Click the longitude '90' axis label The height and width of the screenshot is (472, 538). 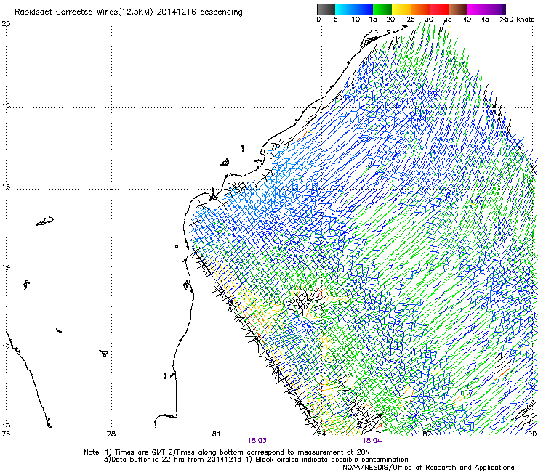click(x=532, y=434)
